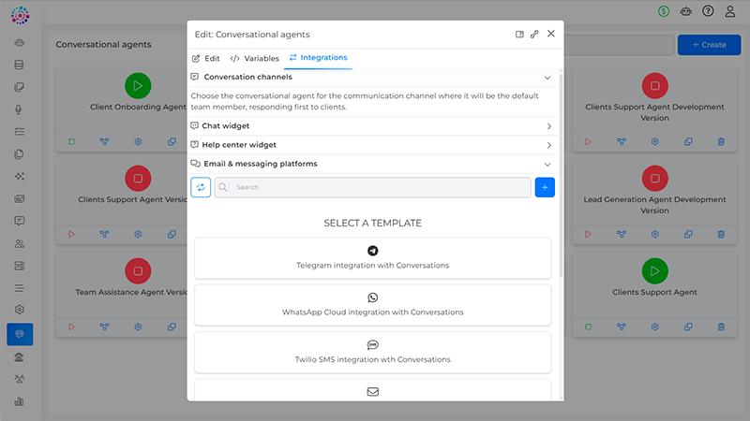Click the green dollar billing icon
Image resolution: width=750 pixels, height=421 pixels.
(x=664, y=11)
